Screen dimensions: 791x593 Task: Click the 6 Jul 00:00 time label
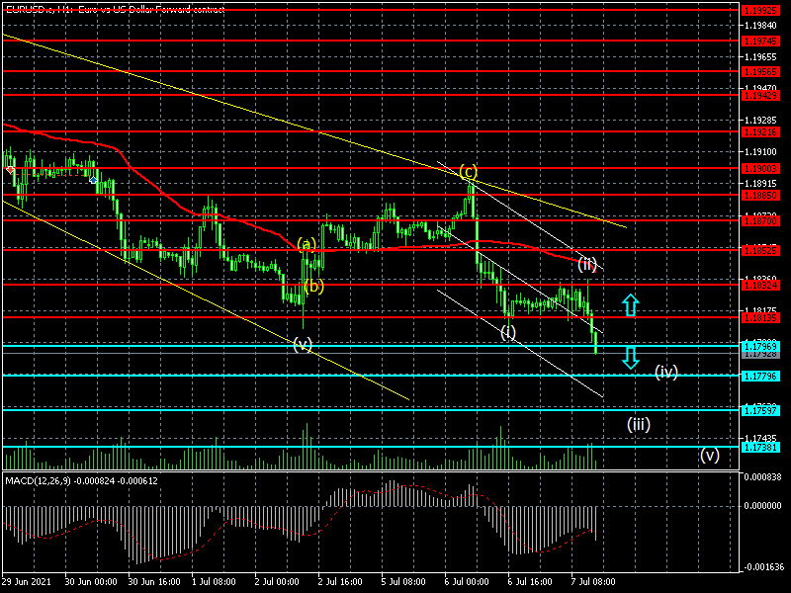(467, 581)
